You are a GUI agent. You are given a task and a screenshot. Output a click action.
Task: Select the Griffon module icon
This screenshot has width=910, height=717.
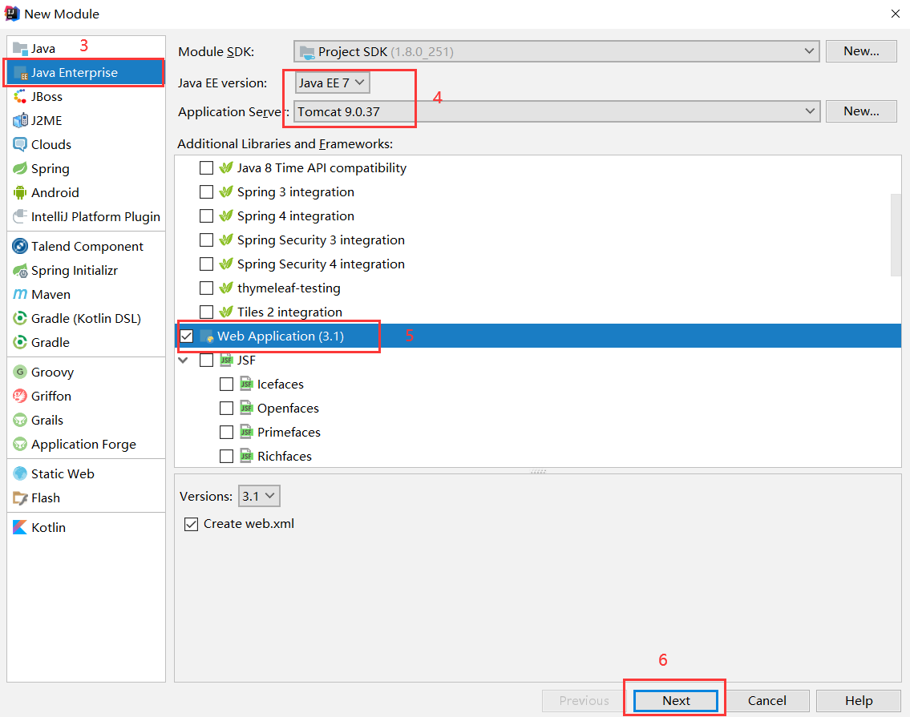click(20, 397)
